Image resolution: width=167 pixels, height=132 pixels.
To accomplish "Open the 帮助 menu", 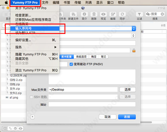I will (x=121, y=3).
